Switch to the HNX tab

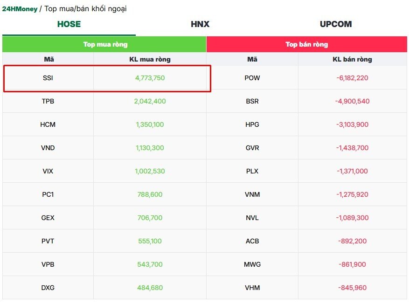tap(200, 24)
